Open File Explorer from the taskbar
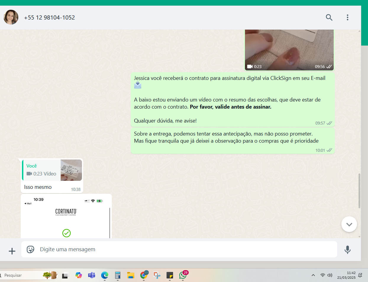The image size is (368, 282). pyautogui.click(x=131, y=275)
